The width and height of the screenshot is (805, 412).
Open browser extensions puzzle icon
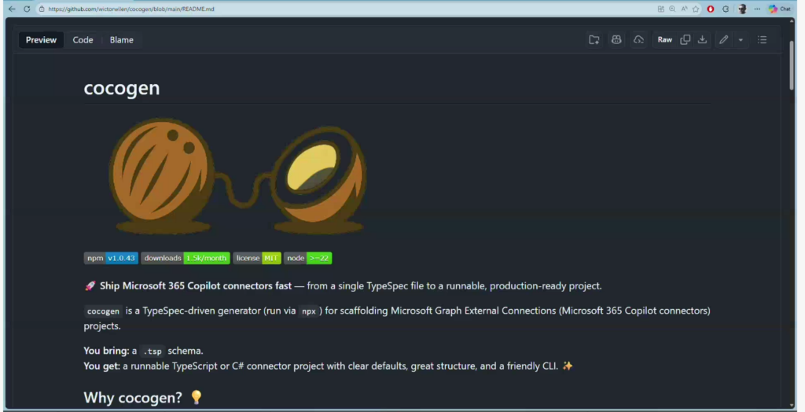(725, 9)
